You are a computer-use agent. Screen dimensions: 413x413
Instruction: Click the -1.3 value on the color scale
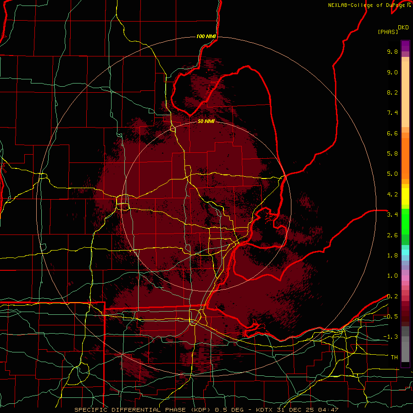point(391,337)
